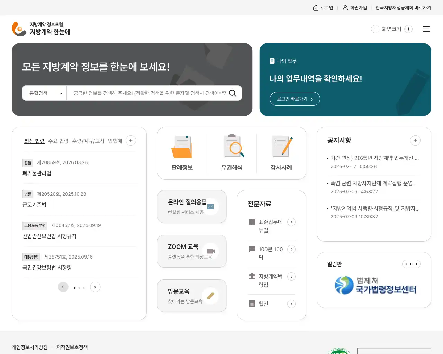Click 로그인 바로가기 button
This screenshot has height=354, width=443.
[x=295, y=99]
